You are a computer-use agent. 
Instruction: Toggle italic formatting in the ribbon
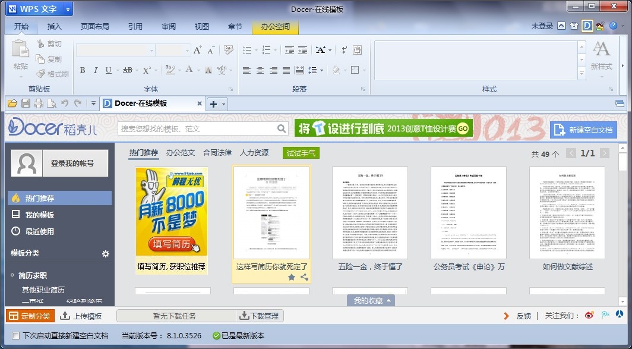click(x=95, y=70)
